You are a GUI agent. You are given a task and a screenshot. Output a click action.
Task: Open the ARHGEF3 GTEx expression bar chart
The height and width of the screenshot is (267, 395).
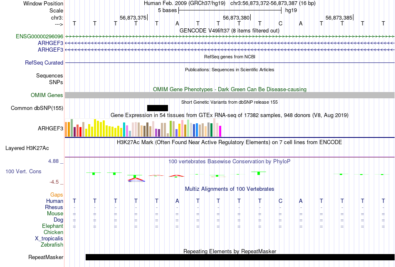point(143,128)
